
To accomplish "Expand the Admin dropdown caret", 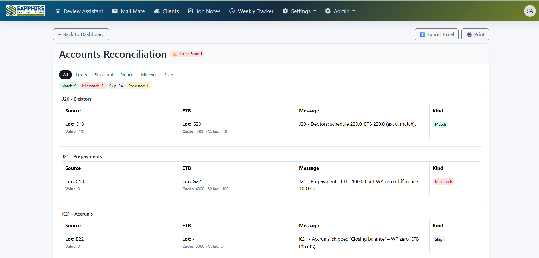I will [x=354, y=11].
